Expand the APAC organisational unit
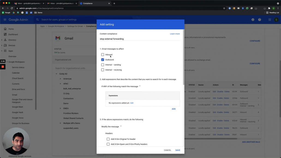Screen dimensions: 281x158 click(60, 84)
